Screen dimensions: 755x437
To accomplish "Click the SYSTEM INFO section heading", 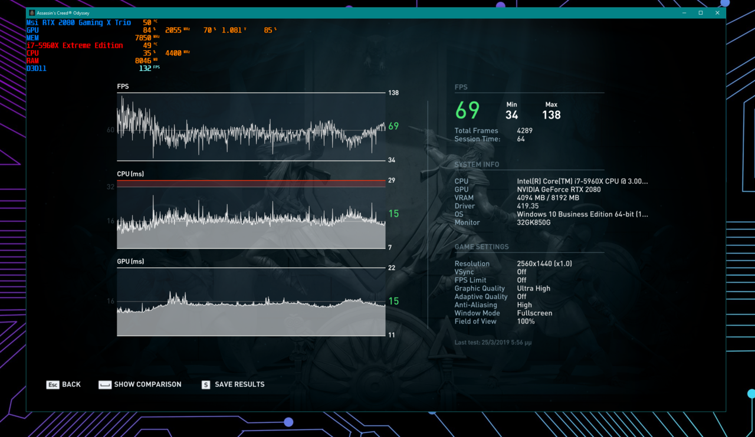I will tap(477, 165).
